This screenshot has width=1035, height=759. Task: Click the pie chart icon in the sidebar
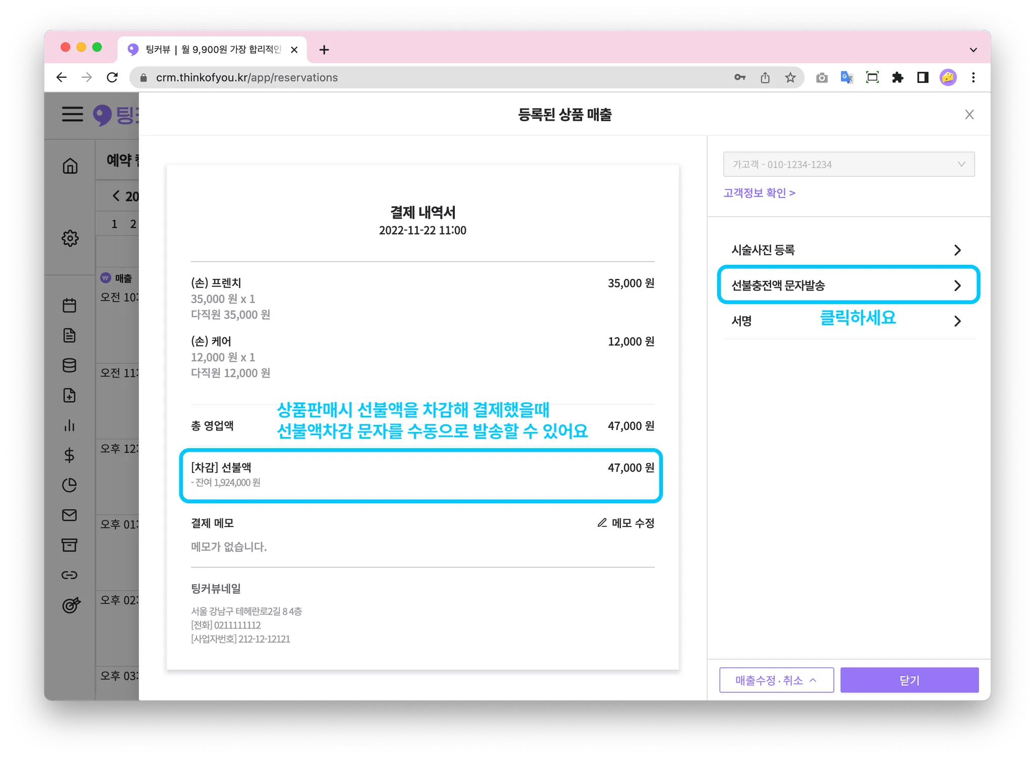point(70,485)
